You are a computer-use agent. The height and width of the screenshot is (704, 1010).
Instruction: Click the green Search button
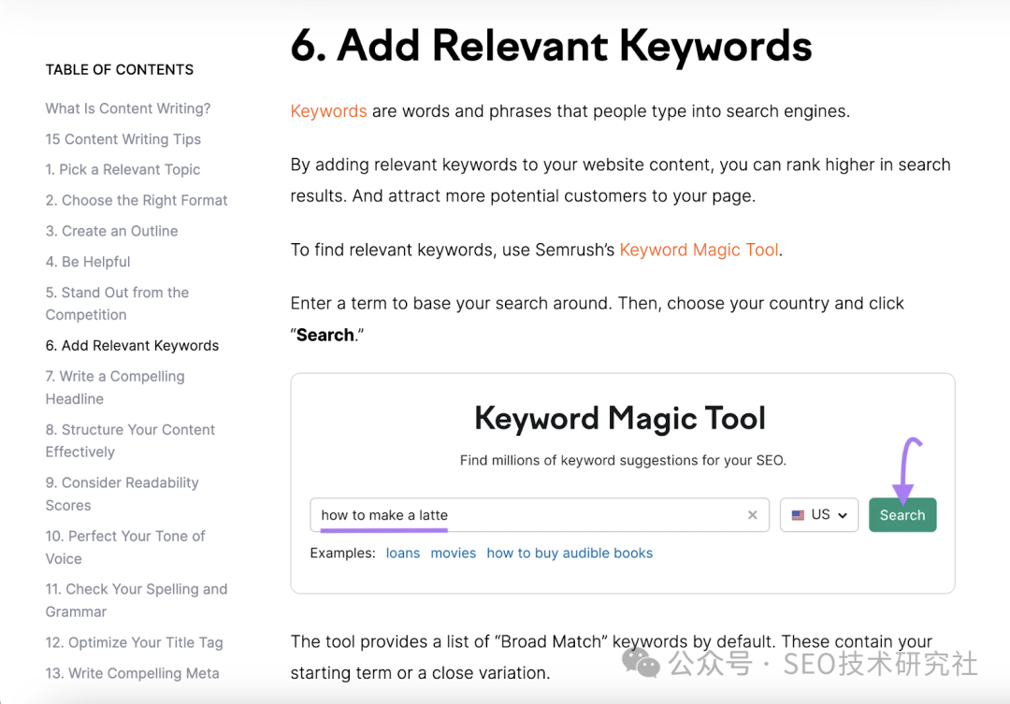tap(902, 515)
